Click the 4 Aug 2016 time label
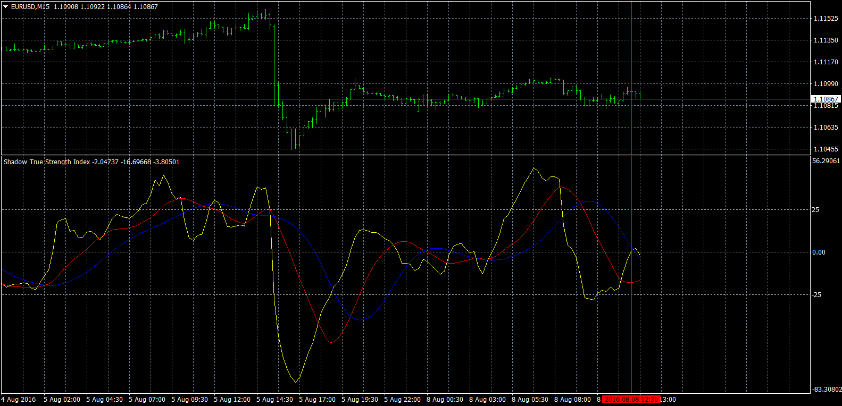842x406 pixels. [x=19, y=400]
